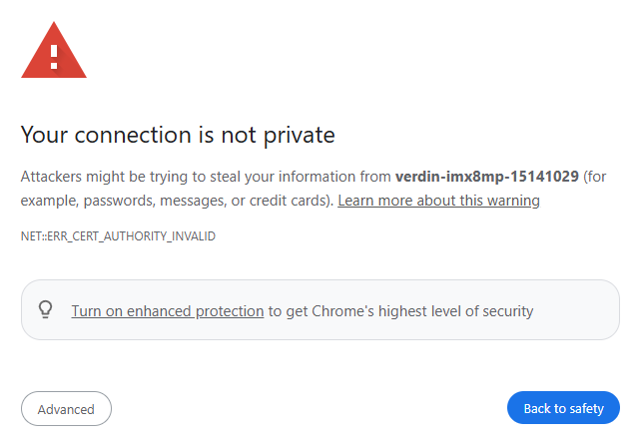Click the "Your connection is not private" heading
640x444 pixels.
pos(178,135)
